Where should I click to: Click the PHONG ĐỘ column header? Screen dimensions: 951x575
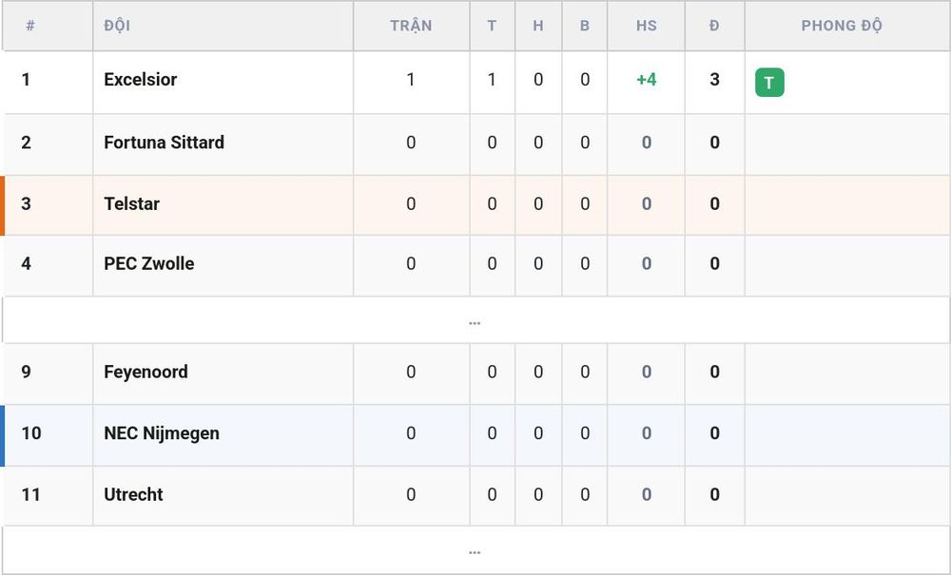(842, 26)
